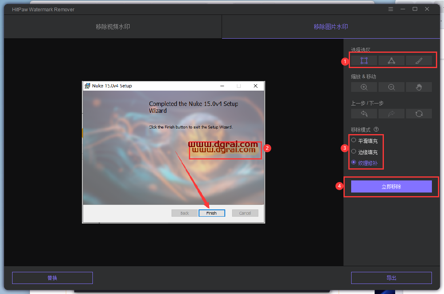Minimize the HitPaw Watermark Remover window
Viewport: 444px width, 294px height.
point(403,9)
